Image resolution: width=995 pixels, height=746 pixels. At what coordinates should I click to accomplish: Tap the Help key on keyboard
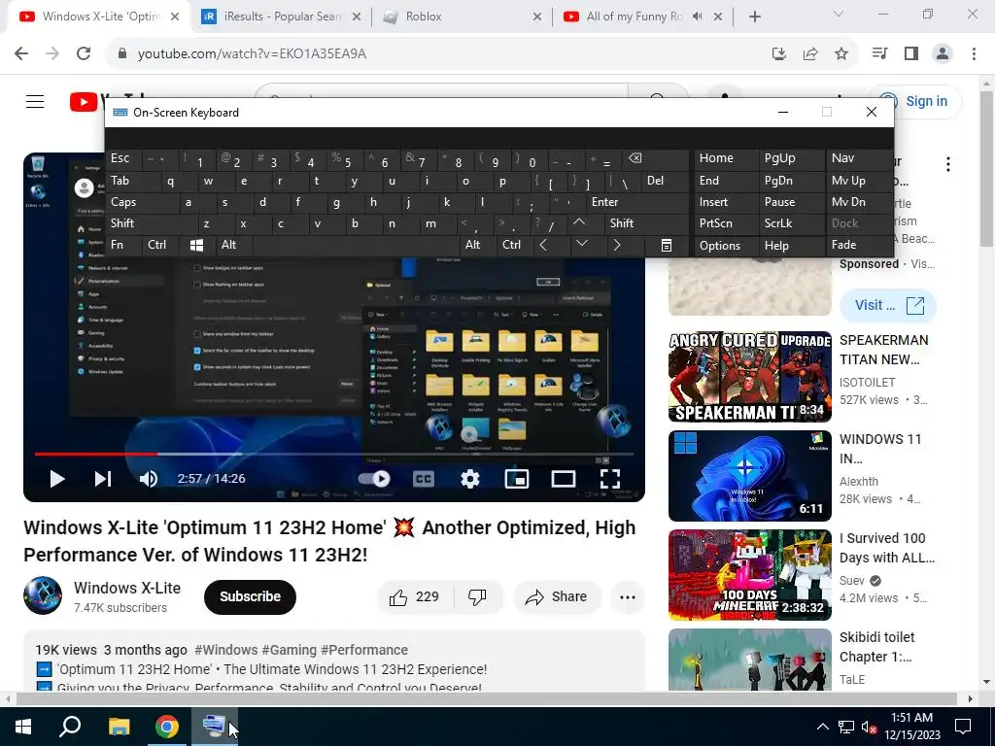(791, 246)
